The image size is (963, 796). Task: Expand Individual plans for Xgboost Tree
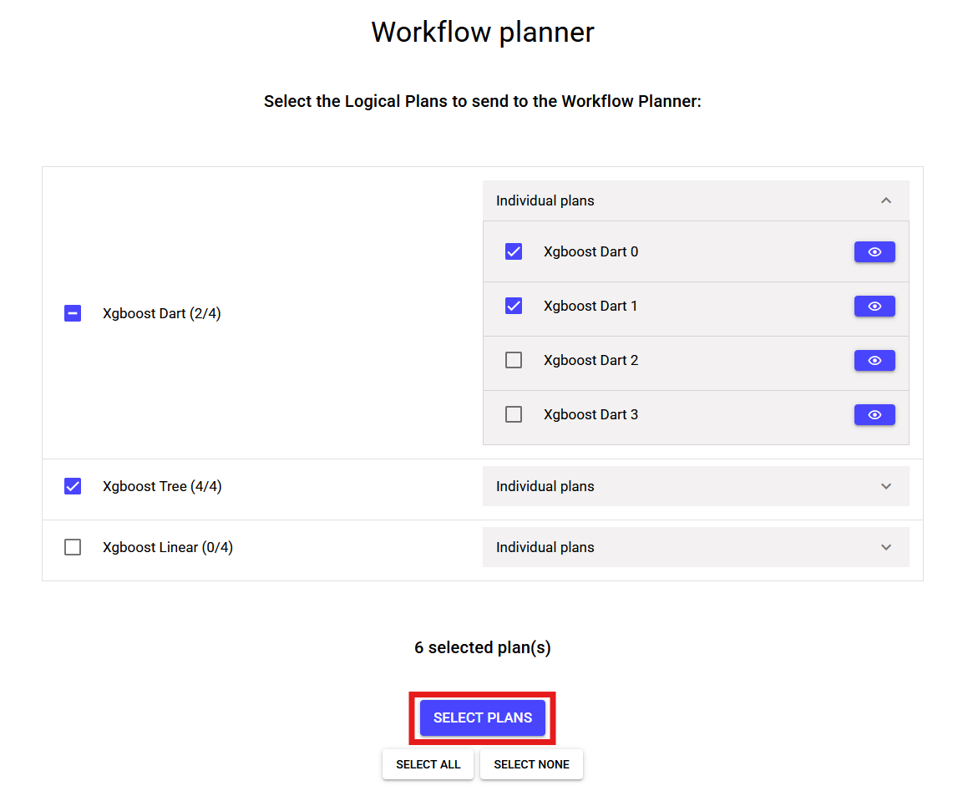coord(885,486)
